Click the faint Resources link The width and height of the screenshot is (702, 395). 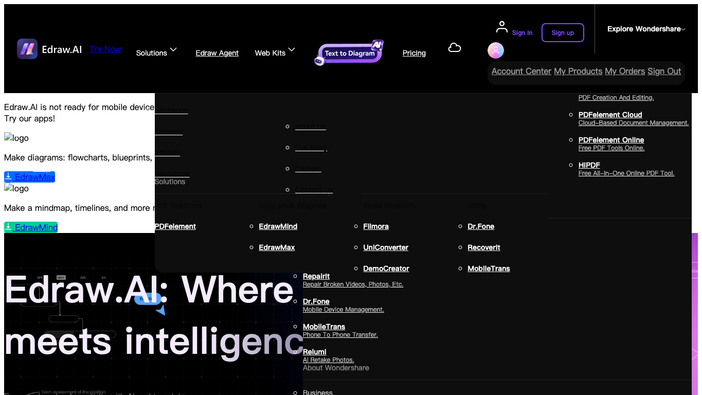pos(172,173)
